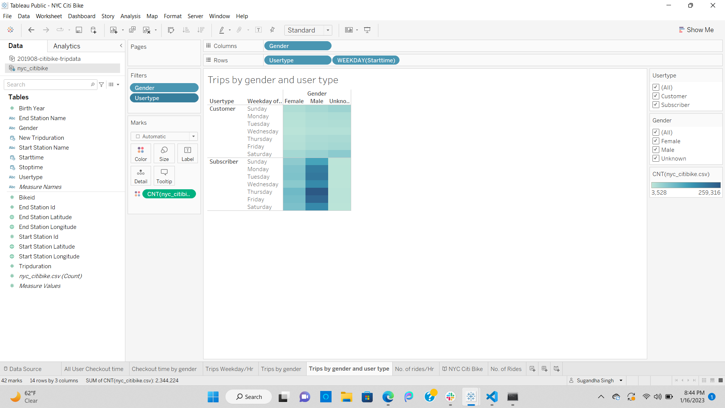725x408 pixels.
Task: Switch to the Analytics pane tab
Action: (x=67, y=46)
